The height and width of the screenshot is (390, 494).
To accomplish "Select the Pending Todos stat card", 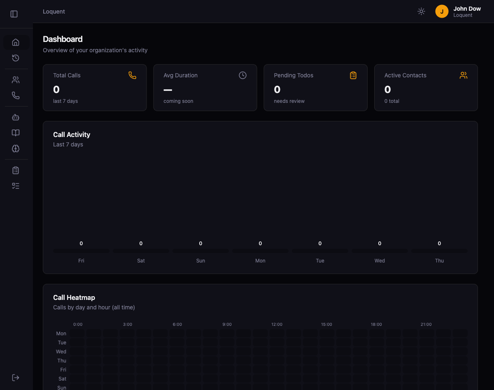I will tap(315, 88).
